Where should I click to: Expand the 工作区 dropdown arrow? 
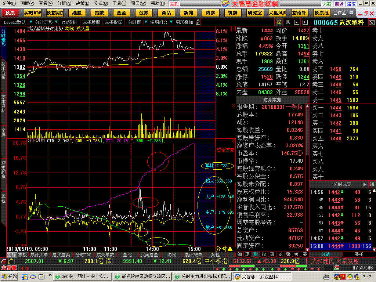351,13
